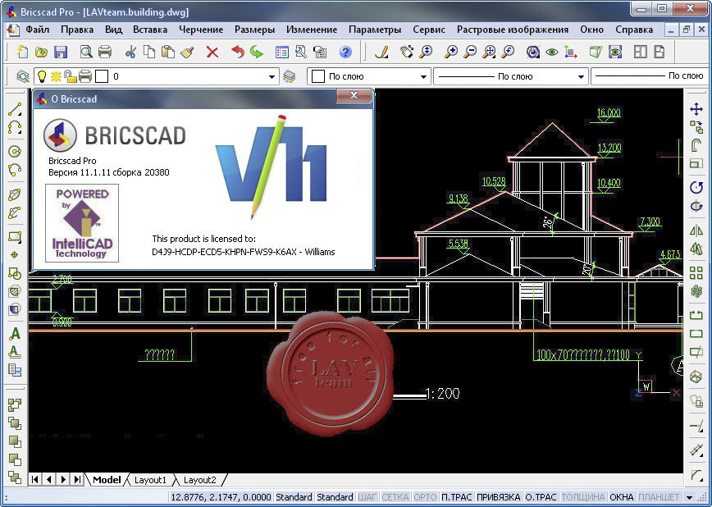Open the linetype 'По слою' dropdown
The height and width of the screenshot is (507, 712).
point(581,77)
